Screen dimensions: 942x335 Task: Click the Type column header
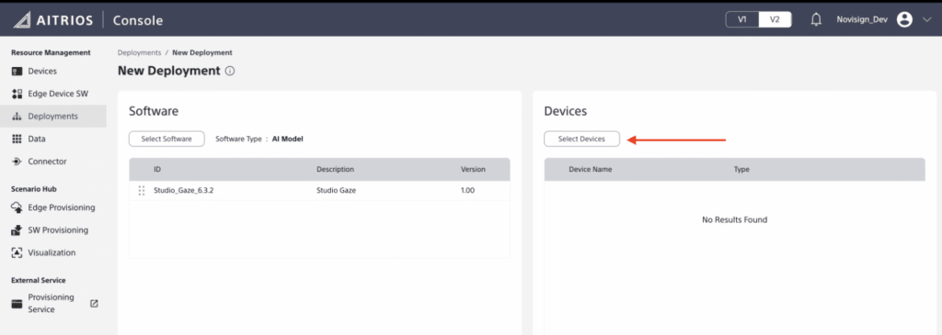point(742,170)
